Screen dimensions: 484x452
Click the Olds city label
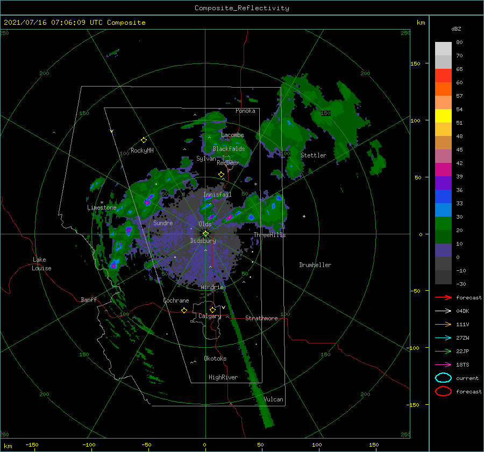[205, 224]
